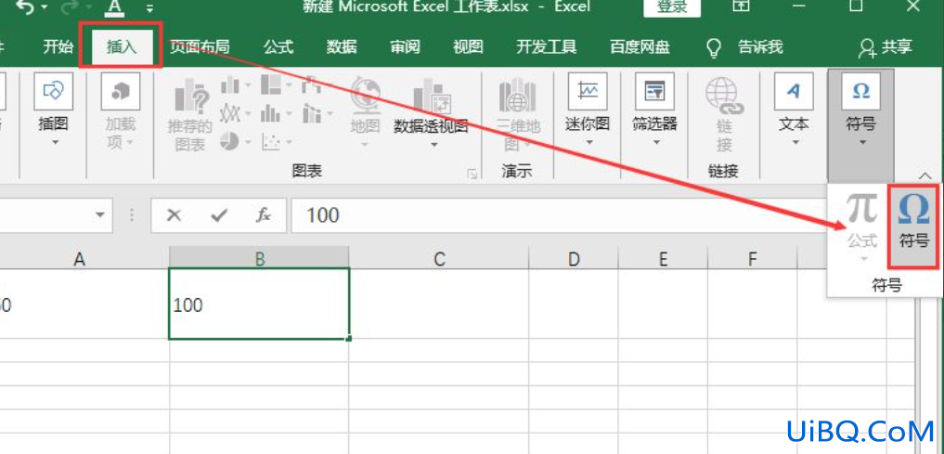
Task: Switch to the 视图 tab
Action: (x=469, y=46)
